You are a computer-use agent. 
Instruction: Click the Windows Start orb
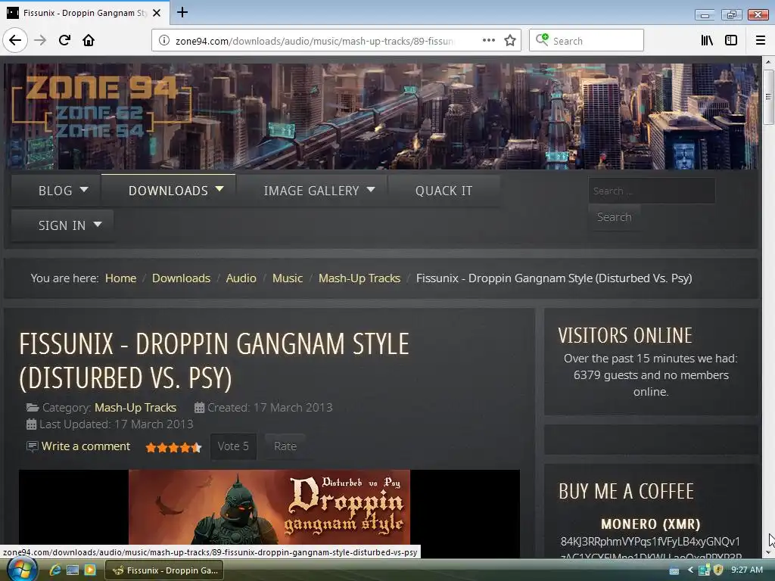pyautogui.click(x=22, y=570)
